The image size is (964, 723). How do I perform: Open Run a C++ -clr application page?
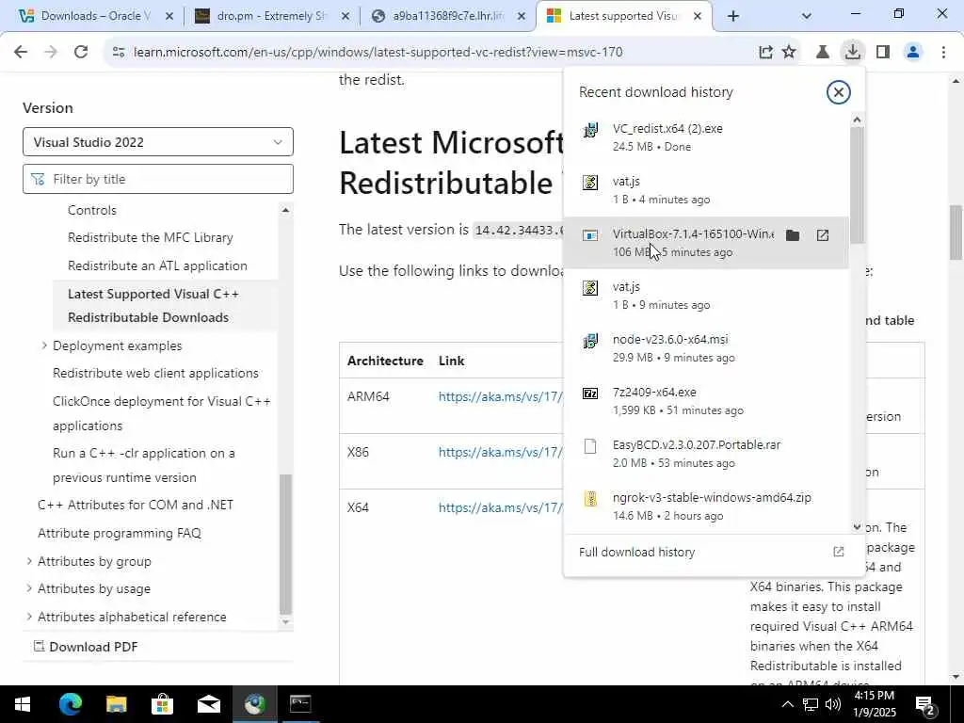(144, 465)
